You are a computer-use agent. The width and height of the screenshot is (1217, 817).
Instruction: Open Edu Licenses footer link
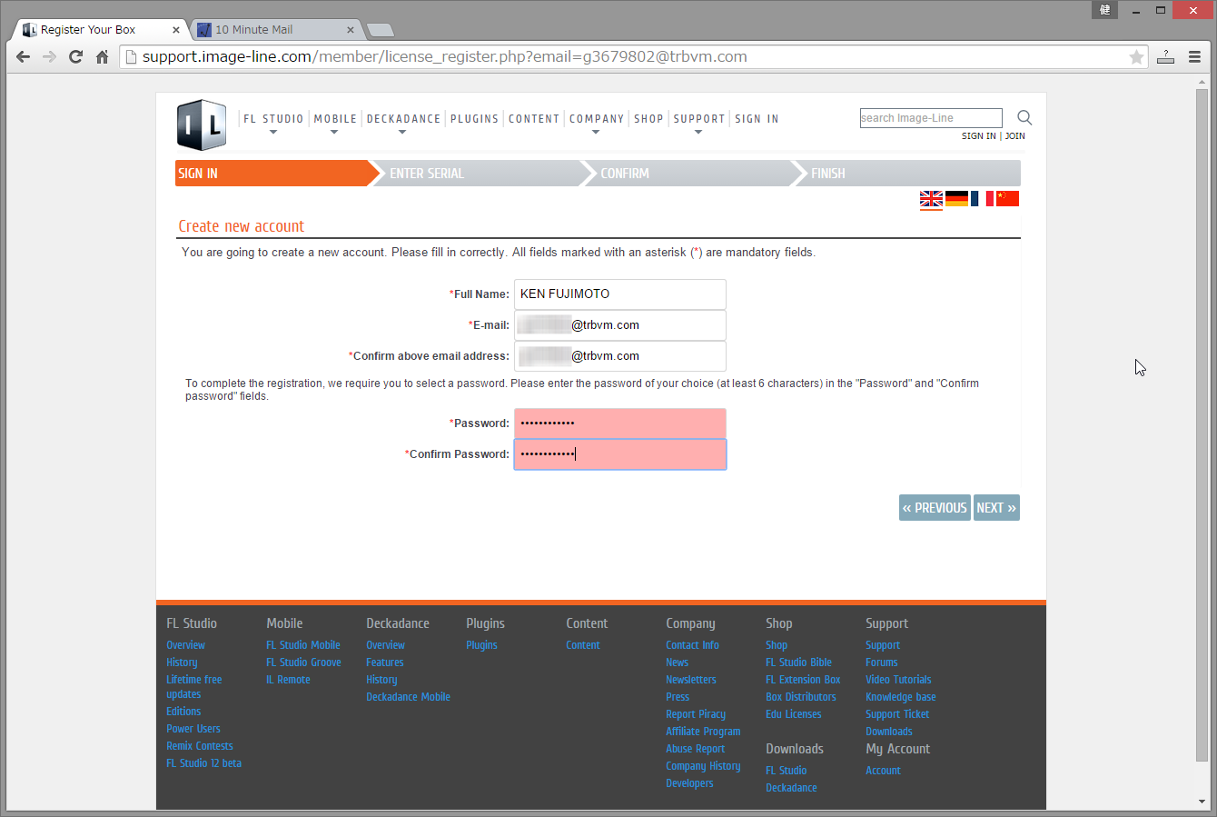pyautogui.click(x=793, y=714)
